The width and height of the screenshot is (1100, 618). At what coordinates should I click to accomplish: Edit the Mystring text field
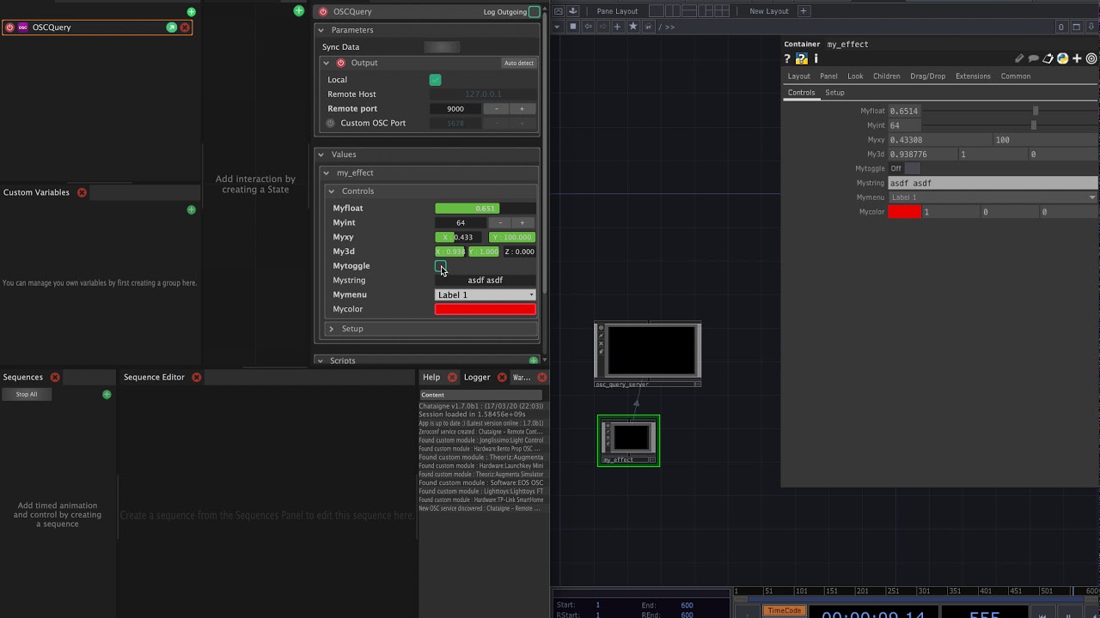485,281
